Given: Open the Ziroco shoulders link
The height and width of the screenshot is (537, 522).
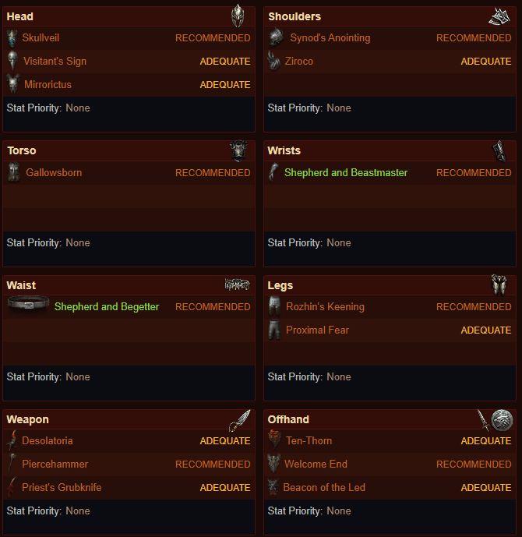Looking at the screenshot, I should tap(299, 62).
